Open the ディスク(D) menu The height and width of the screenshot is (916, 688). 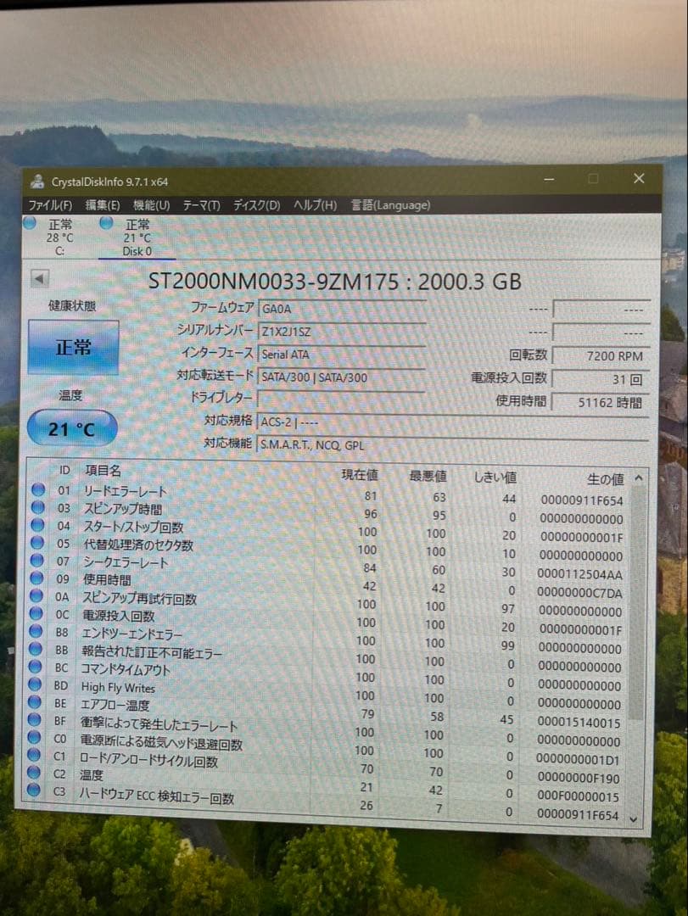pyautogui.click(x=256, y=205)
